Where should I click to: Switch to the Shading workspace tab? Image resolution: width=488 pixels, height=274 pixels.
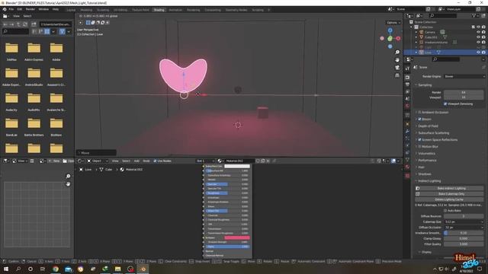coord(159,10)
